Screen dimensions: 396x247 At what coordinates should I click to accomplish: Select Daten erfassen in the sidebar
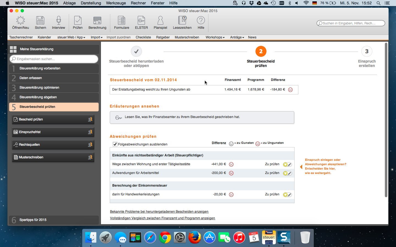click(x=54, y=78)
